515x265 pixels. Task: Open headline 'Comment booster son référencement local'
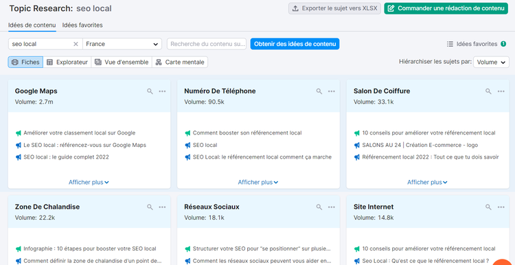(x=247, y=133)
